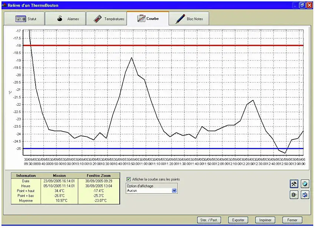Click the Fermer button

[x=292, y=220]
